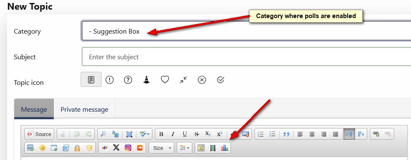The width and height of the screenshot is (411, 160).
Task: Switch to the Private message tab
Action: (84, 109)
